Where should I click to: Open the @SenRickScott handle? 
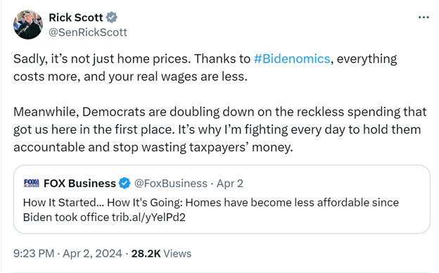tap(88, 32)
